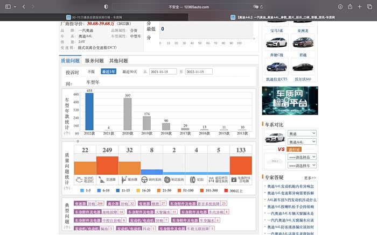The image size is (377, 235).
Task: Select the 离合器 clutch category icon
Action: point(129,180)
